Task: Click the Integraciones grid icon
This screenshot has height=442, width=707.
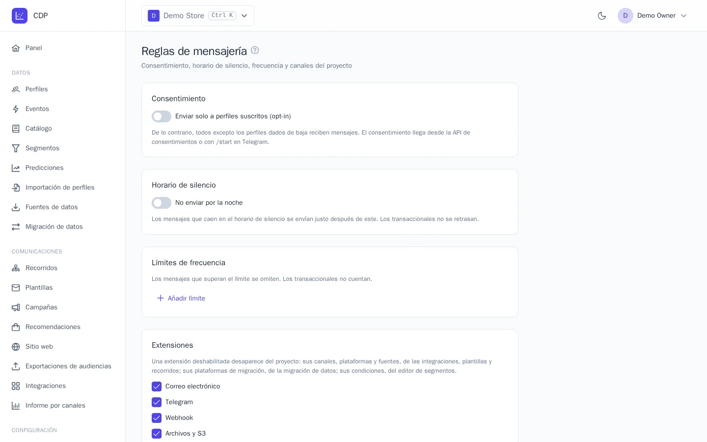Action: pos(16,386)
